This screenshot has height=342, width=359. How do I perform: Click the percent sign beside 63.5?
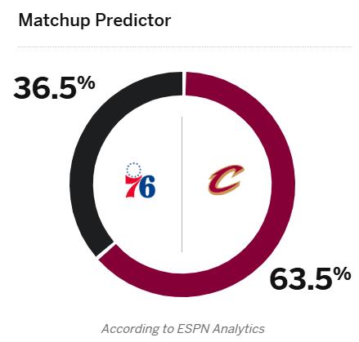[x=343, y=273]
